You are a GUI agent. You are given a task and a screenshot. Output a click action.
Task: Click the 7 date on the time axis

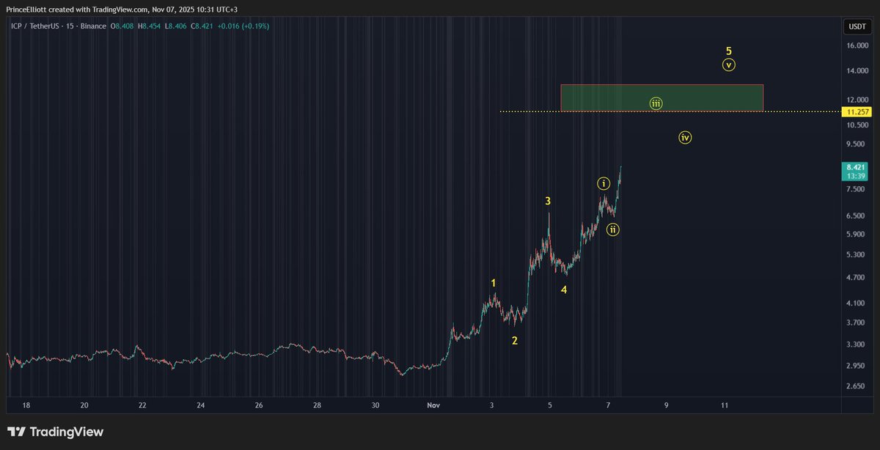pyautogui.click(x=608, y=405)
